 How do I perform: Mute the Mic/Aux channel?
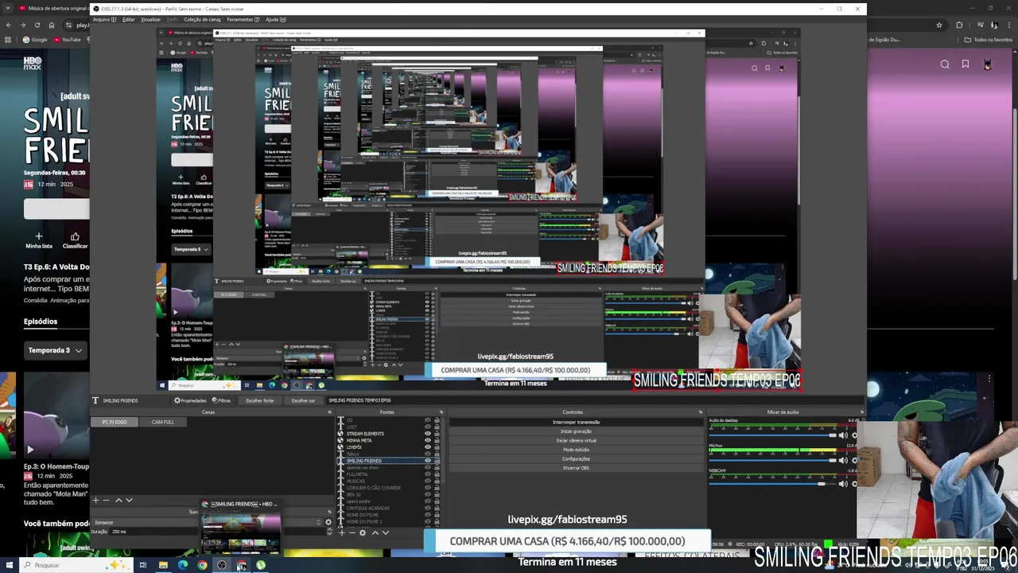843,460
